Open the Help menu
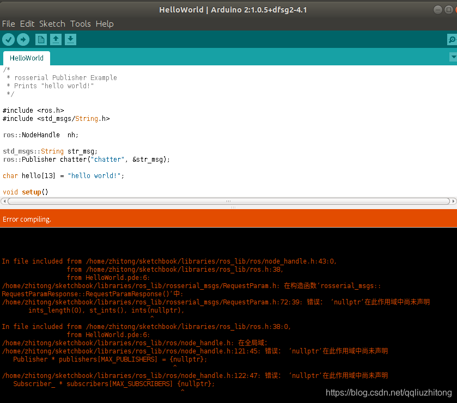Screen dimensions: 457x403 coord(104,24)
